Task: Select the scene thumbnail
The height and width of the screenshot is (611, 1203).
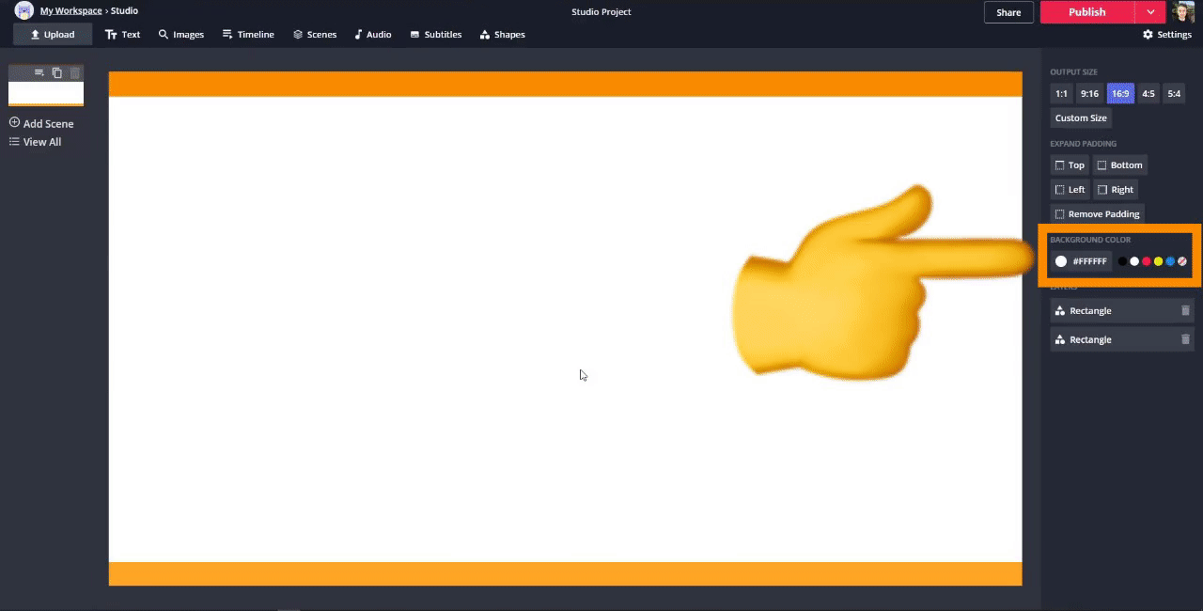Action: click(46, 94)
